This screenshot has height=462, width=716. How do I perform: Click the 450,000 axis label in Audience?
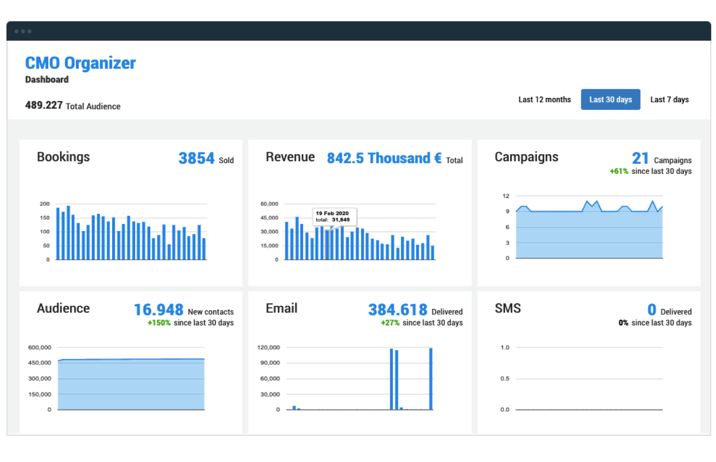pyautogui.click(x=40, y=363)
